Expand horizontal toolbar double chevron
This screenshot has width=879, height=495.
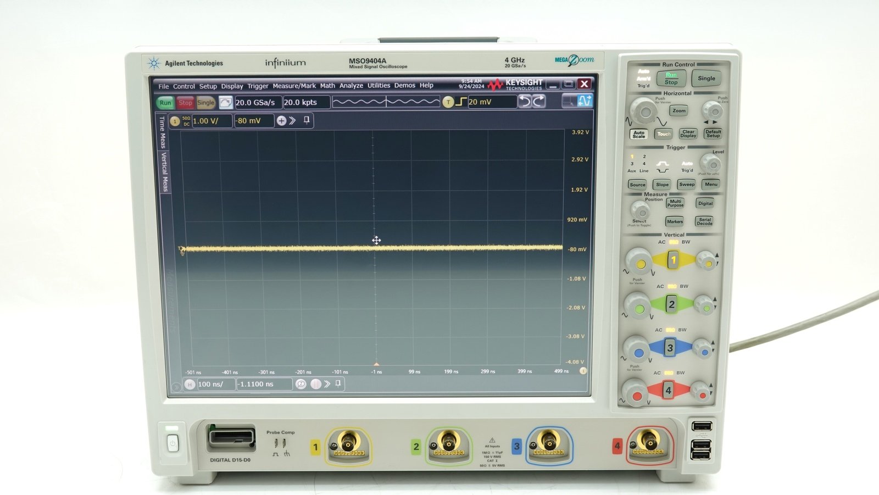point(327,384)
